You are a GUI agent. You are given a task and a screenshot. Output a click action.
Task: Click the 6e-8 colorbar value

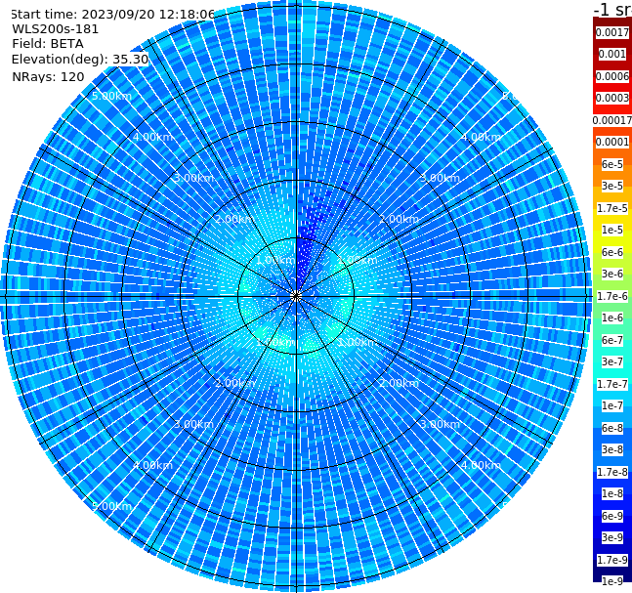point(612,428)
